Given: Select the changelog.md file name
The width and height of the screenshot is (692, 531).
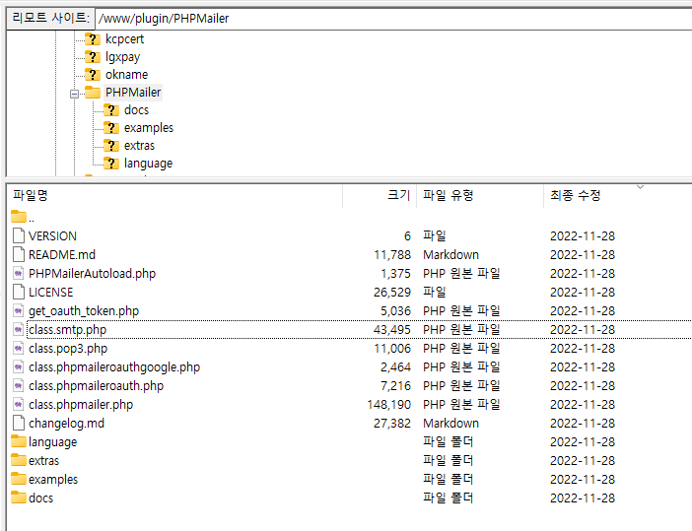Looking at the screenshot, I should [67, 424].
